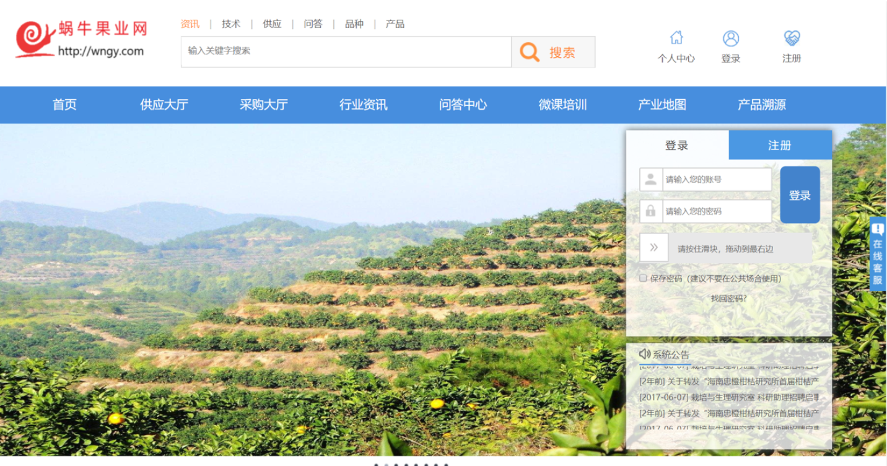Click the double-arrow slider handle for verification
This screenshot has height=466, width=887.
tap(653, 248)
